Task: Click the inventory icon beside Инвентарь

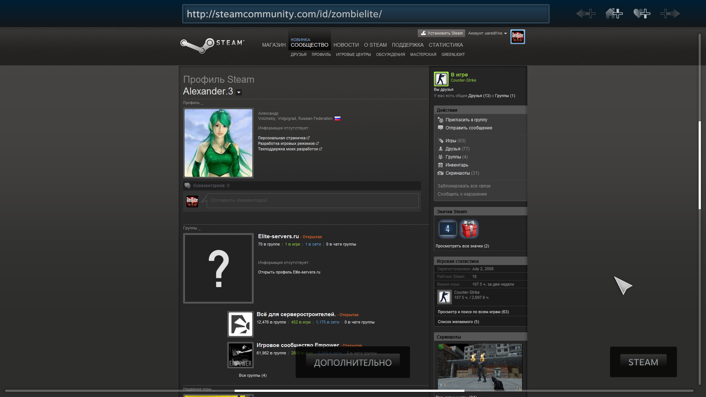Action: [441, 165]
